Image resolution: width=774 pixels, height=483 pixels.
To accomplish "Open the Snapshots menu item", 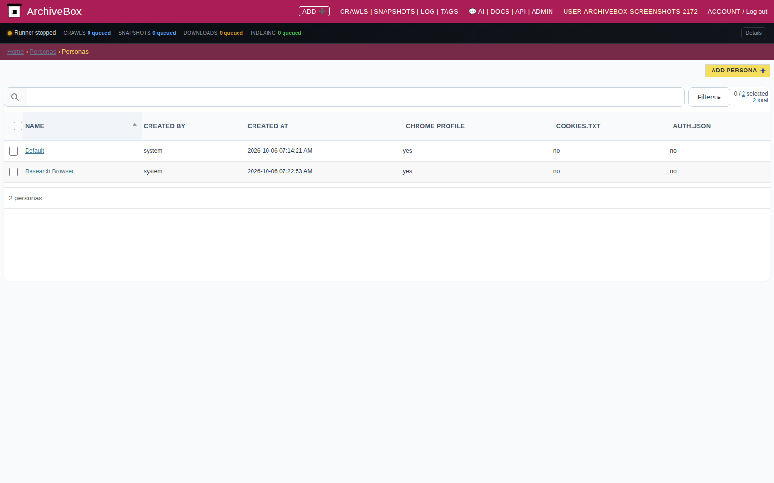I will [x=394, y=12].
